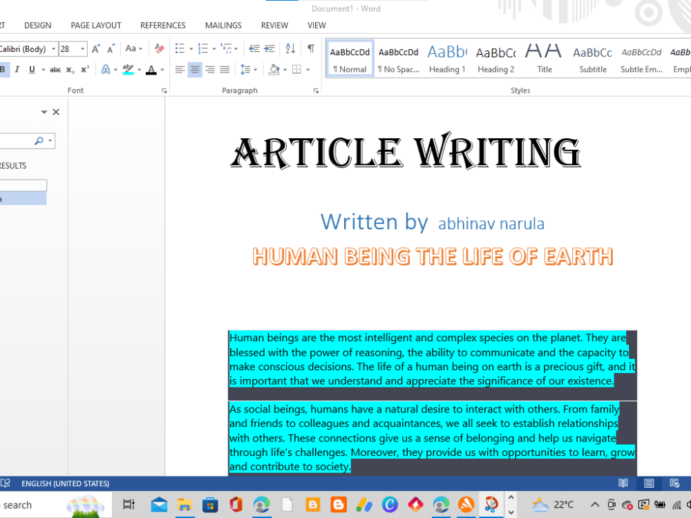
Task: Center align the text
Action: (x=195, y=70)
